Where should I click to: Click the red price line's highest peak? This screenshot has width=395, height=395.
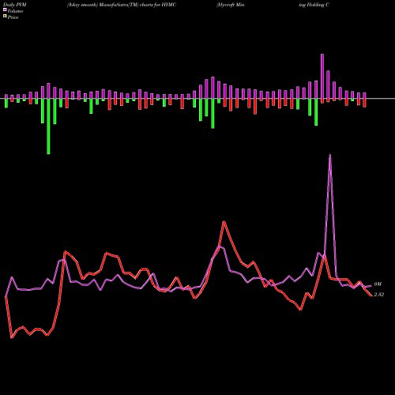(224, 222)
